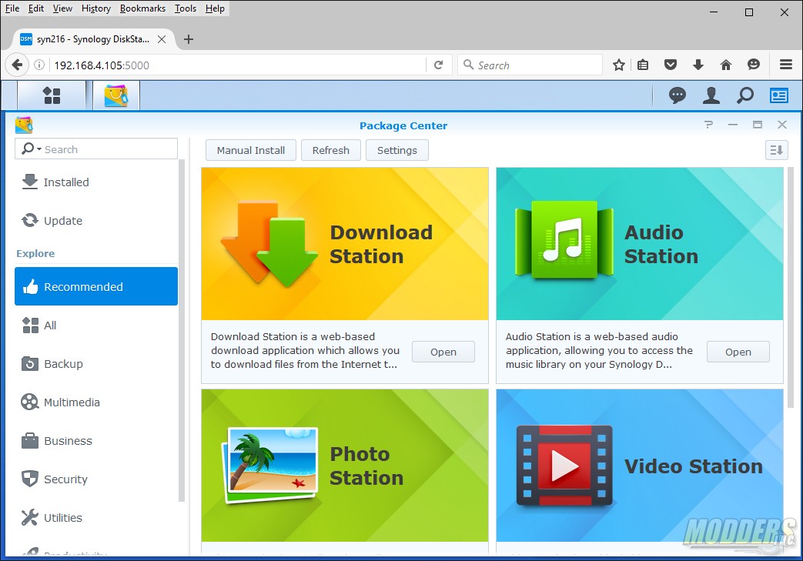Open the File menu
This screenshot has height=561, width=803.
pyautogui.click(x=12, y=8)
